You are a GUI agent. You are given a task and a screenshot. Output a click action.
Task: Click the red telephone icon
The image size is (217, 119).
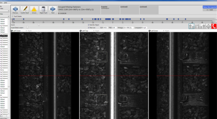tap(214, 26)
